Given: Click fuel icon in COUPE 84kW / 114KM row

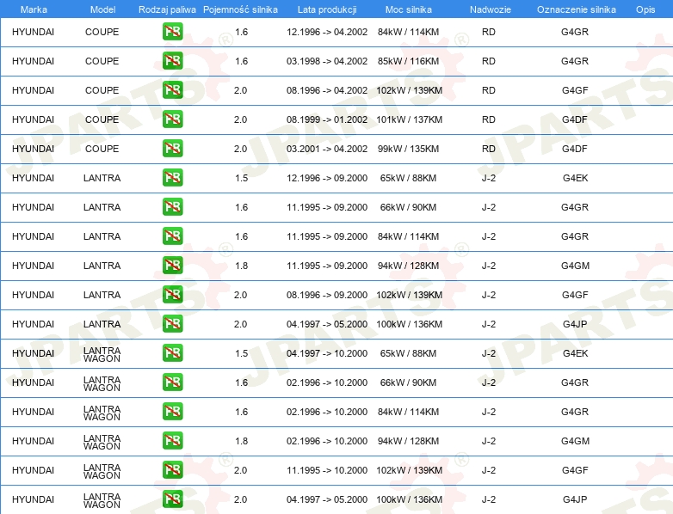Looking at the screenshot, I should 172,32.
